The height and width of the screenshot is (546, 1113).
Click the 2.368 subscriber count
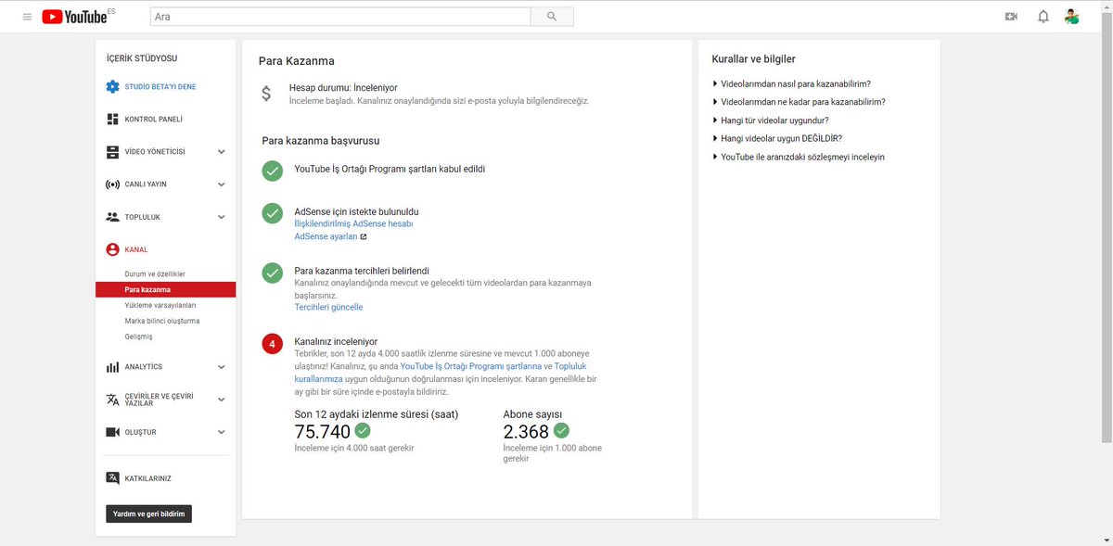coord(526,432)
